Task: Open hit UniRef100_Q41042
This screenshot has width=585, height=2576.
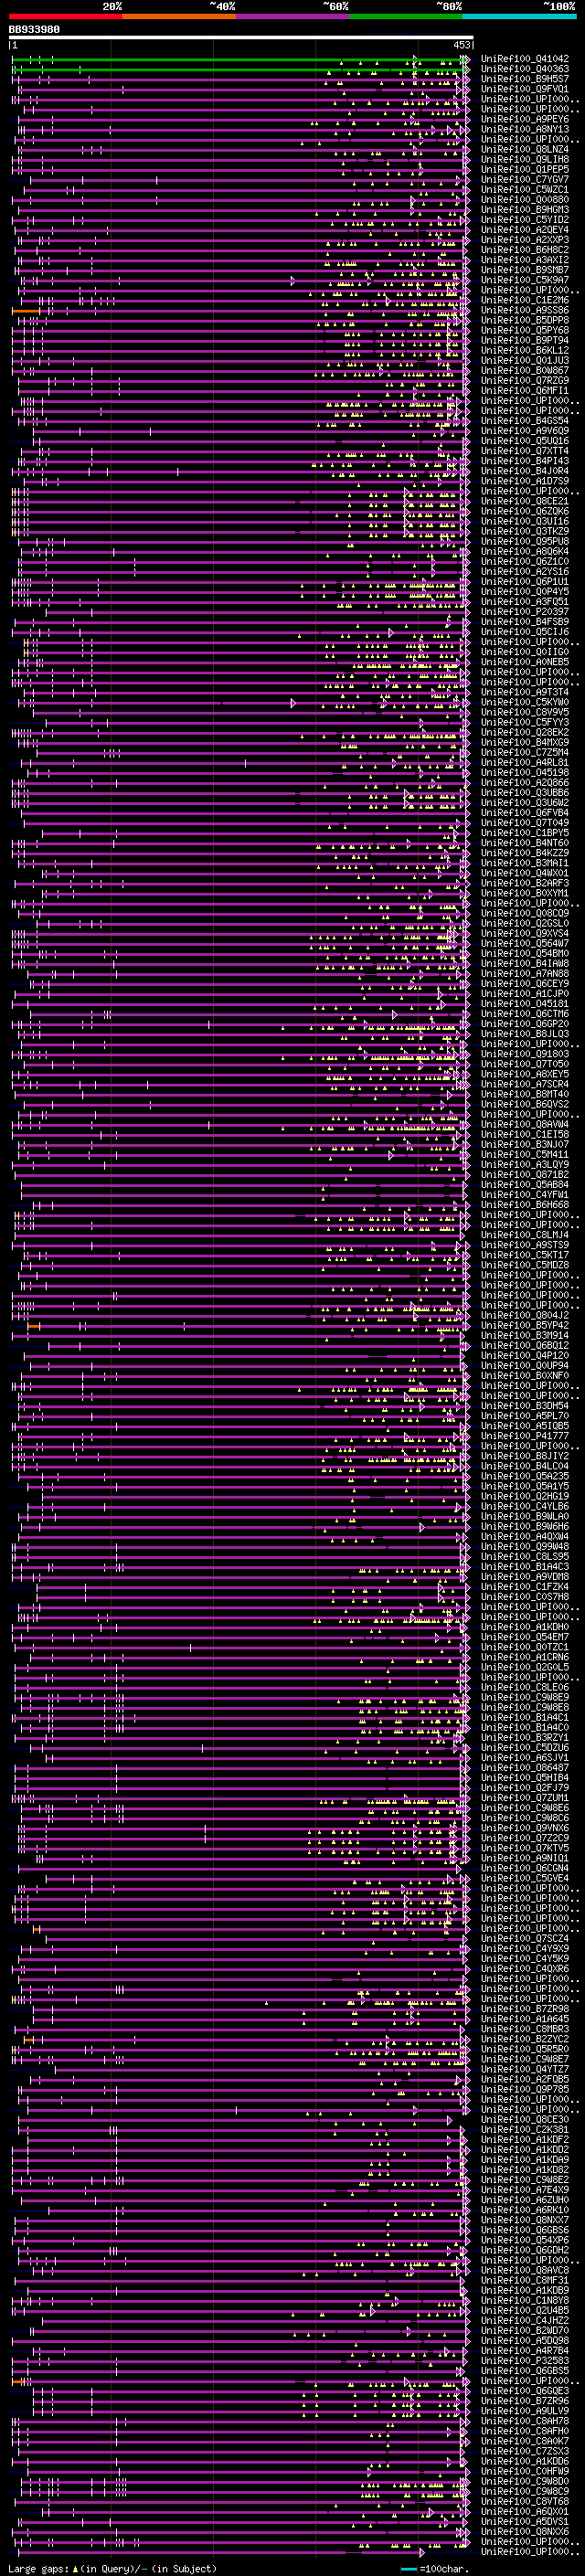Action: 525,59
